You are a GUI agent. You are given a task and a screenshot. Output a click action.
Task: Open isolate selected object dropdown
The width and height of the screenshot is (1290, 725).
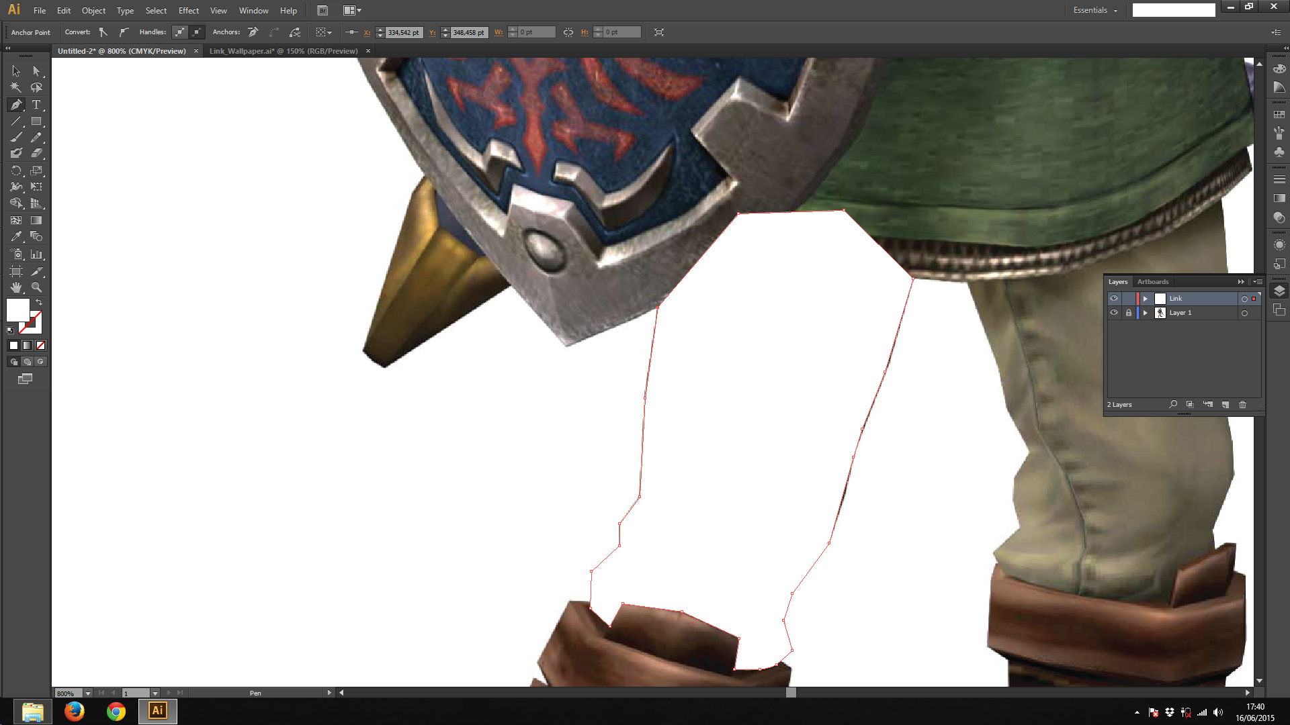(324, 32)
